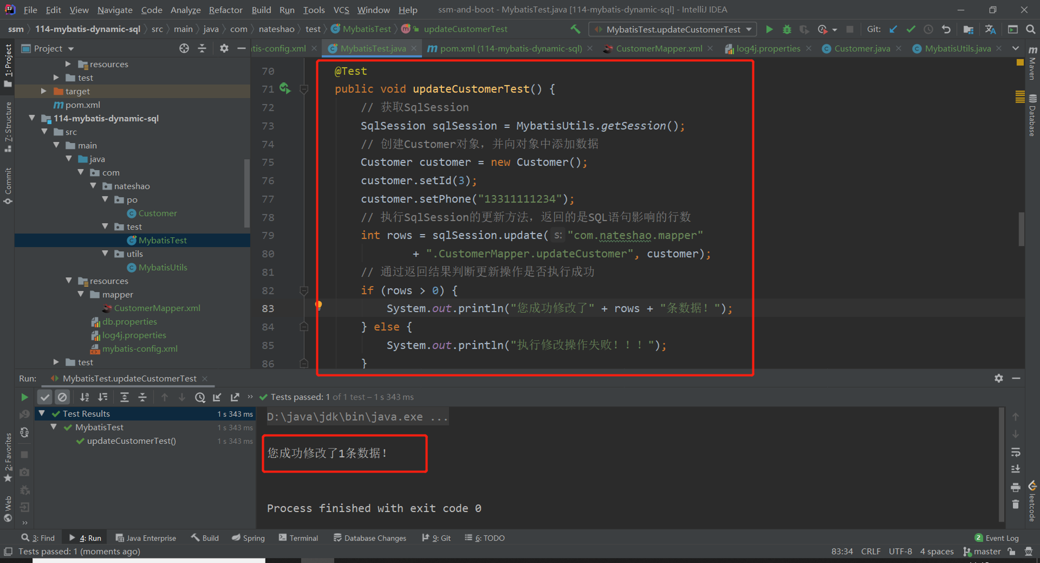
Task: Open the run configuration dropdown
Action: click(672, 29)
